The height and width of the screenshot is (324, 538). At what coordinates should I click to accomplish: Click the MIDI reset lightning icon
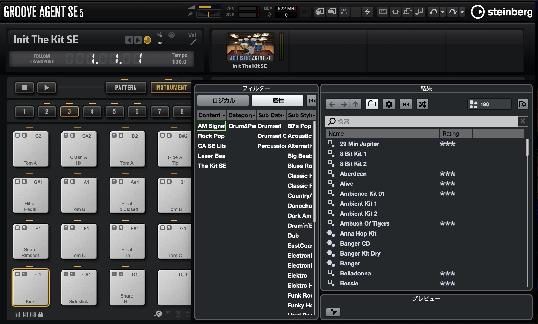(368, 12)
